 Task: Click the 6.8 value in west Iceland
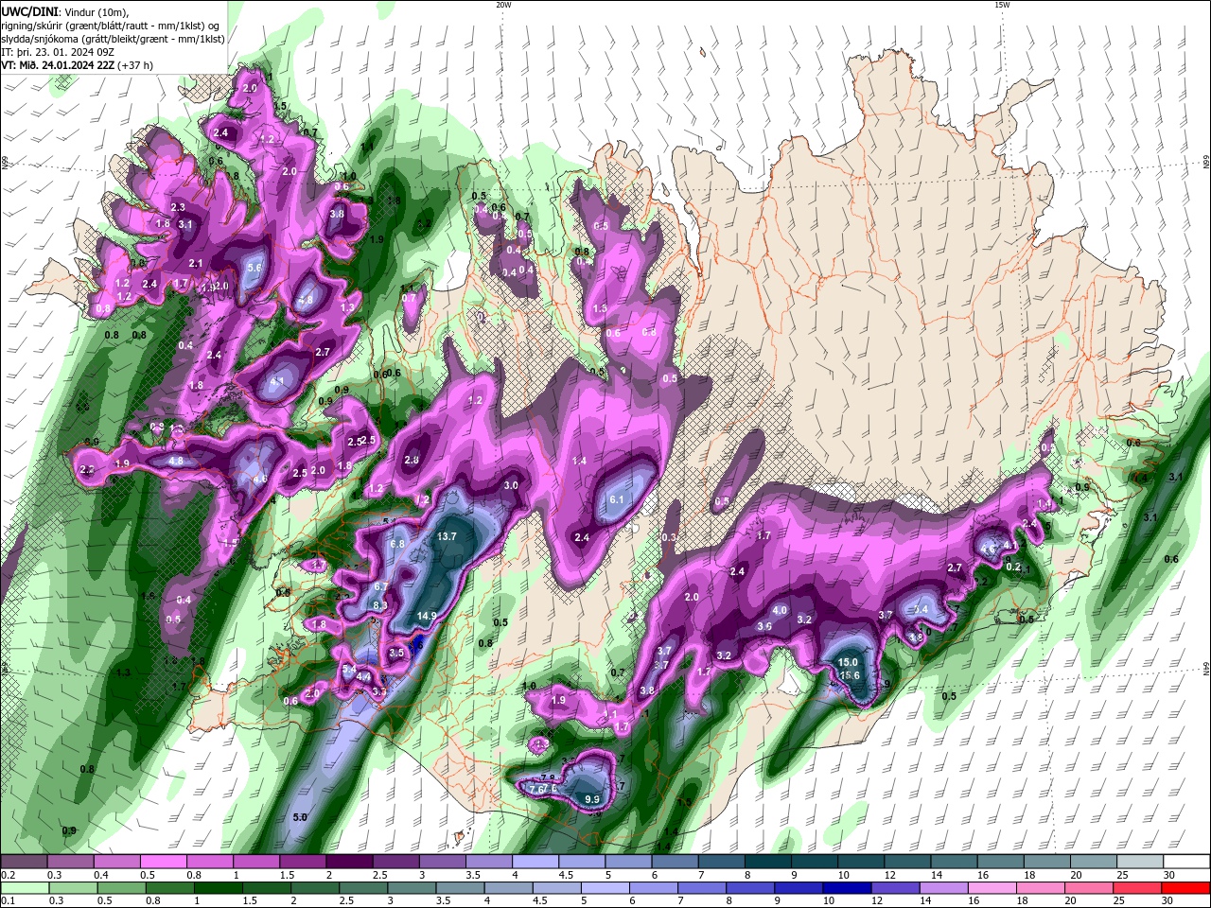(x=397, y=544)
